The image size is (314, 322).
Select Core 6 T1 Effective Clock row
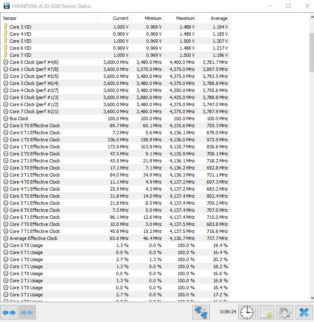115,217
